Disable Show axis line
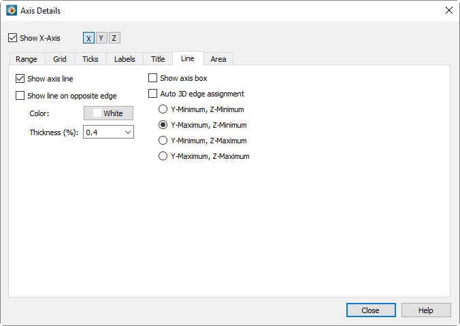 (x=20, y=79)
